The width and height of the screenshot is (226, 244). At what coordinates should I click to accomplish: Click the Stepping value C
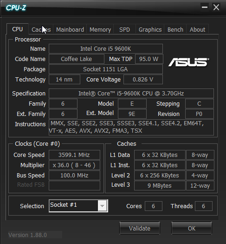tap(200, 104)
